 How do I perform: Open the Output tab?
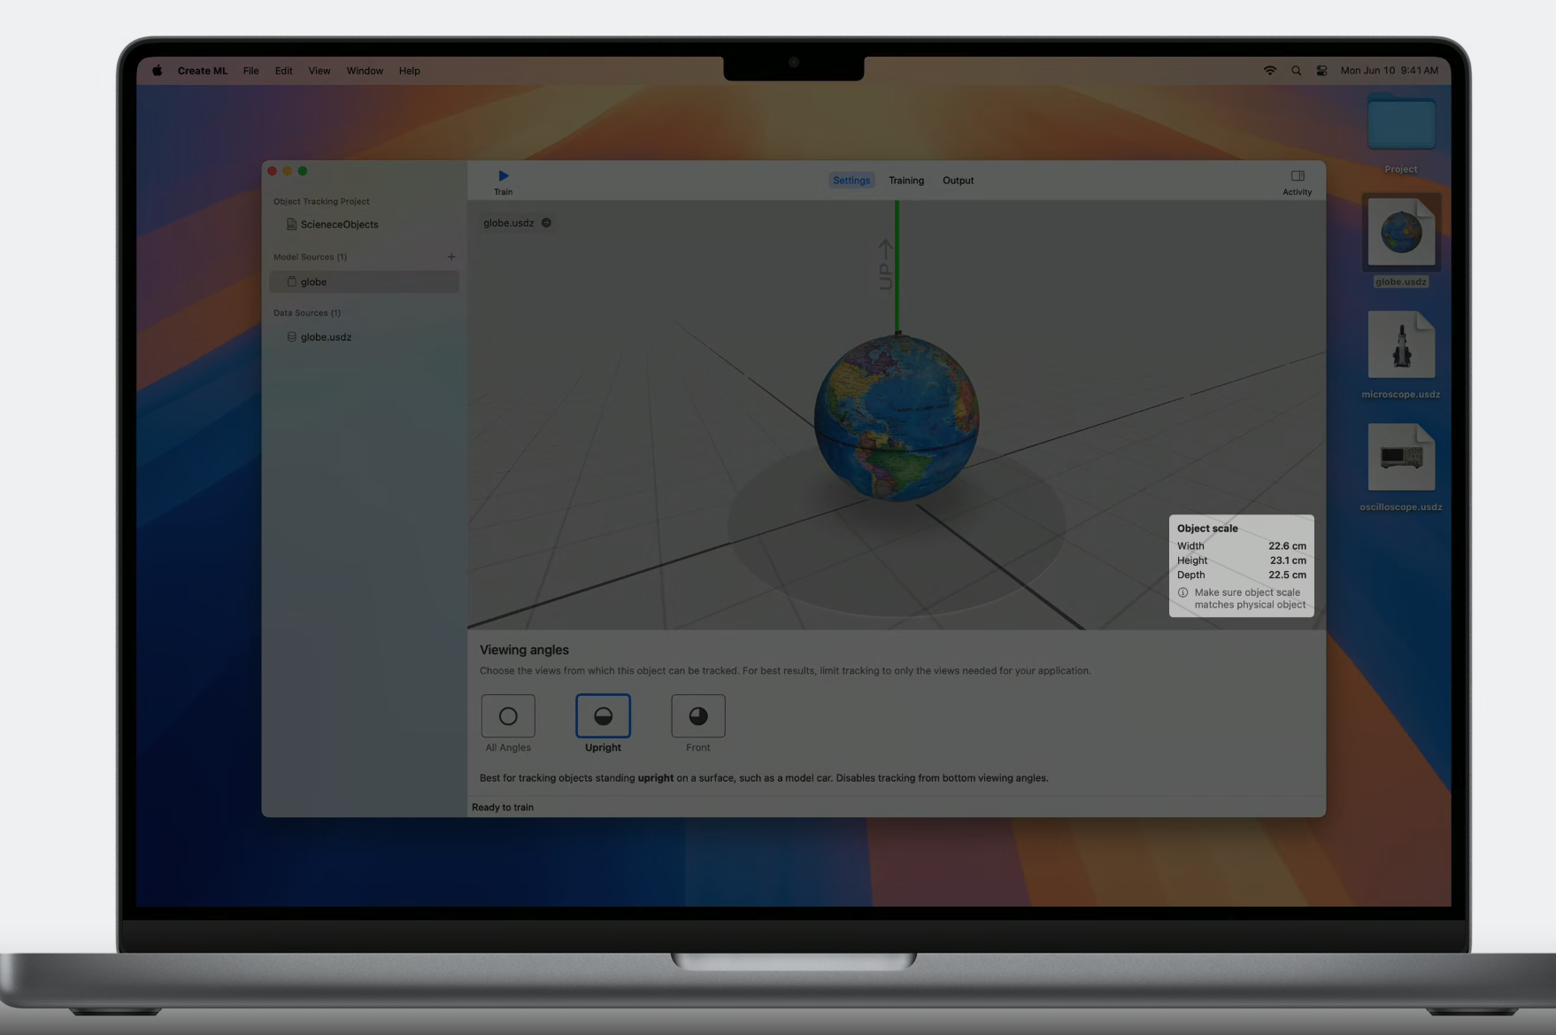958,181
